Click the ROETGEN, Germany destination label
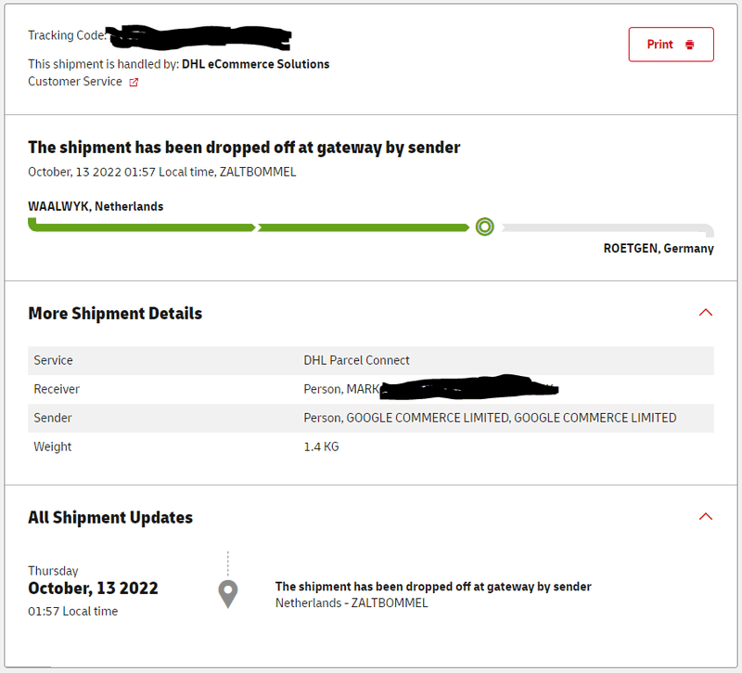Screen dimensions: 742x673 point(659,249)
